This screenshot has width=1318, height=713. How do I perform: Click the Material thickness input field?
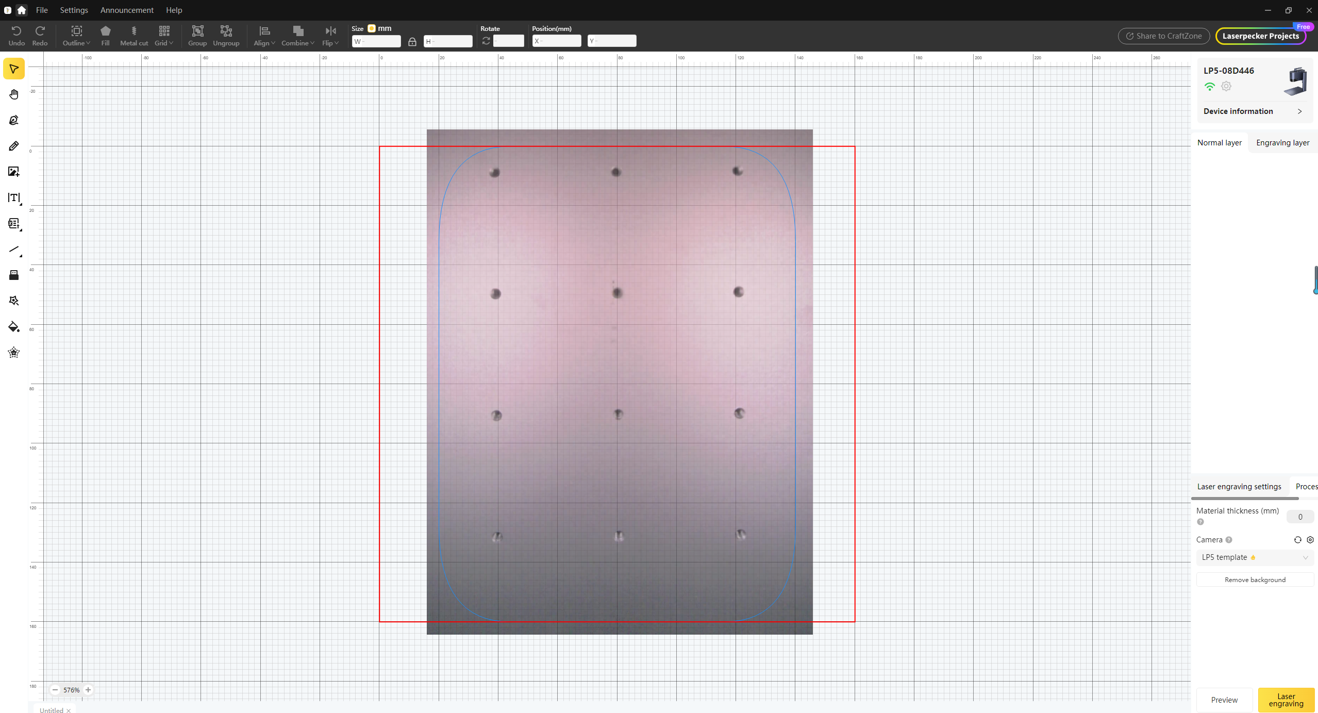[x=1299, y=517]
